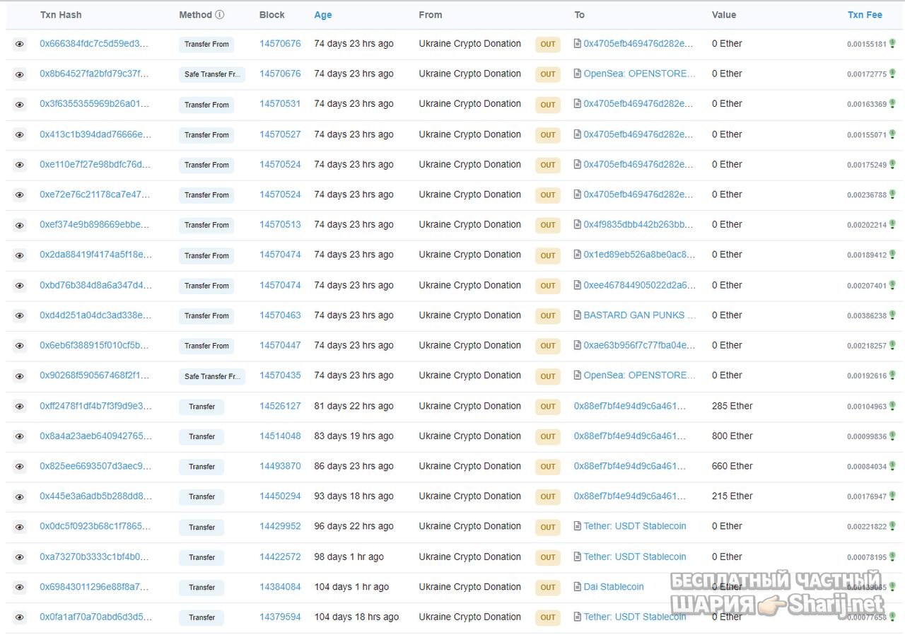Open block 14450294
The image size is (905, 640).
tap(280, 496)
